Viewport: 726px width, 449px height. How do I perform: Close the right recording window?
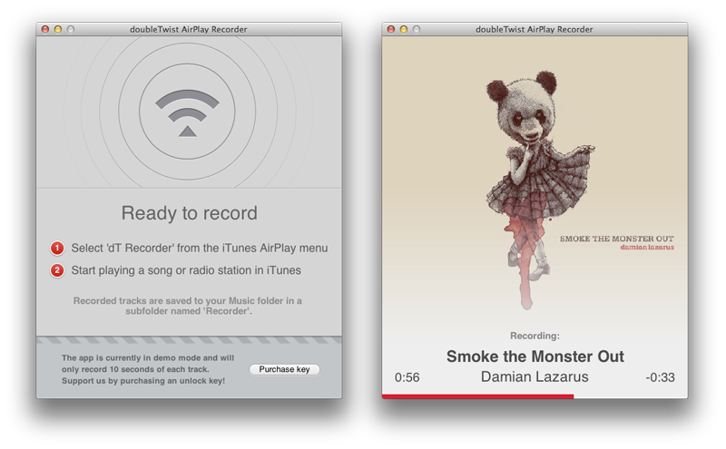pos(391,29)
